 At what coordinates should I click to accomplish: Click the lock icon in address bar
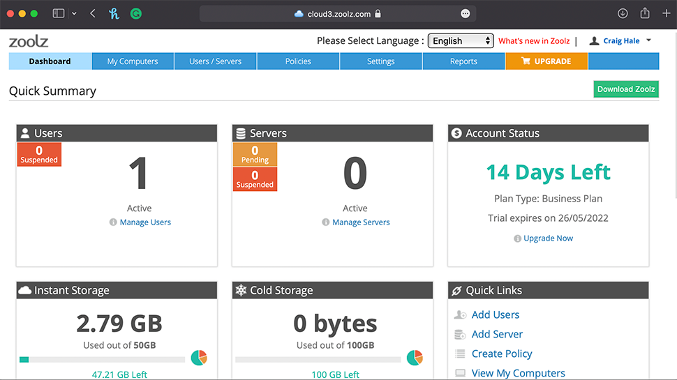(378, 14)
